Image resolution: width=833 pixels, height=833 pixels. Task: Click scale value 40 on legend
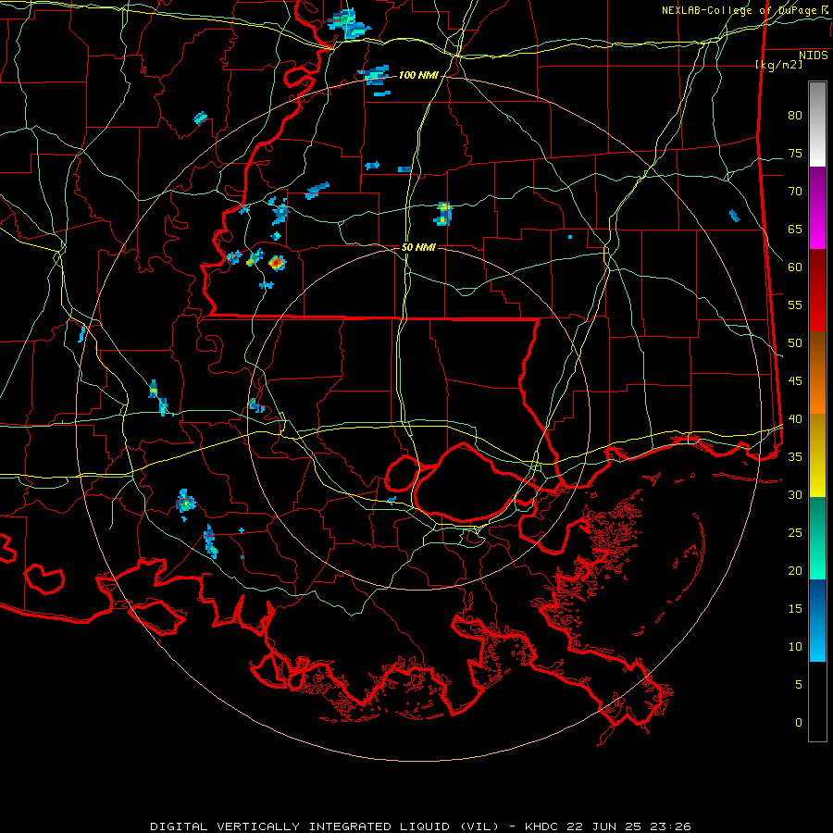(795, 418)
